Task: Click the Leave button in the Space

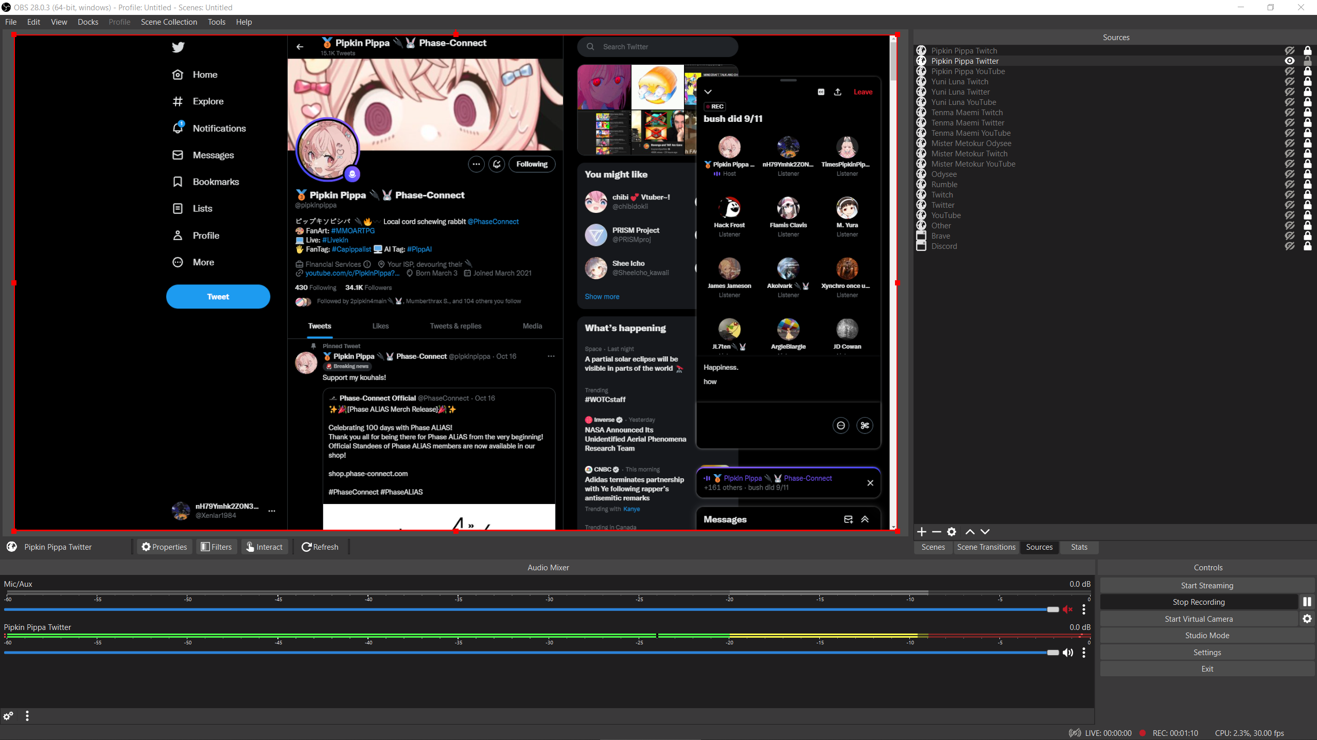Action: pyautogui.click(x=863, y=92)
